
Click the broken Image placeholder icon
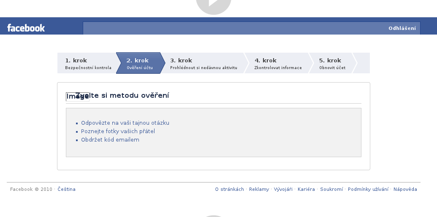78,96
